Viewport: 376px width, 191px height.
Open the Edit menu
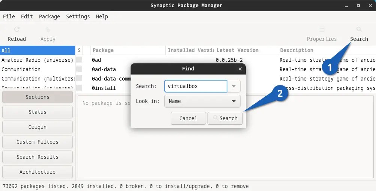tap(27, 16)
